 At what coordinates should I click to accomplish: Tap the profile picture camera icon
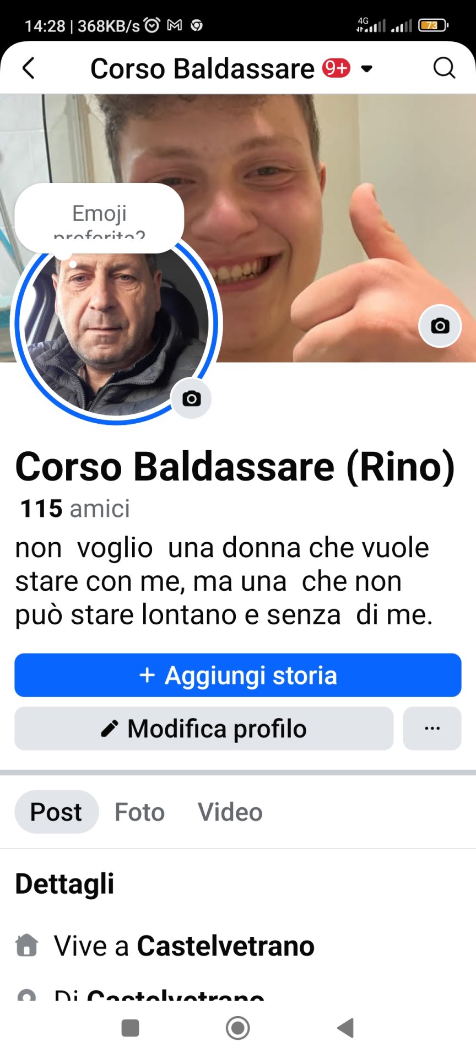click(191, 398)
